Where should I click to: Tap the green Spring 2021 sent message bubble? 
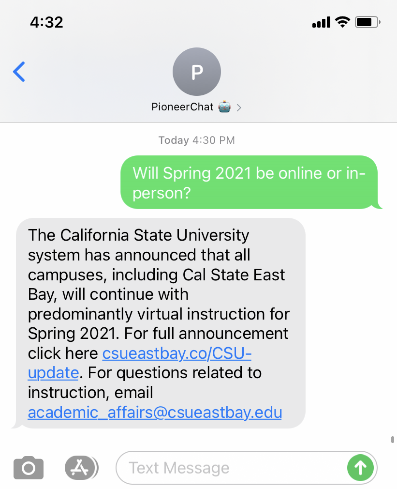pos(249,182)
